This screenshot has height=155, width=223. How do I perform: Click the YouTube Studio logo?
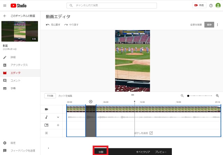pyautogui.click(x=18, y=6)
